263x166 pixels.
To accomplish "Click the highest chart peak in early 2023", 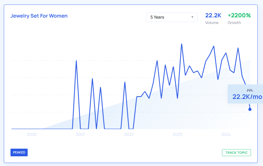I will pos(182,44).
